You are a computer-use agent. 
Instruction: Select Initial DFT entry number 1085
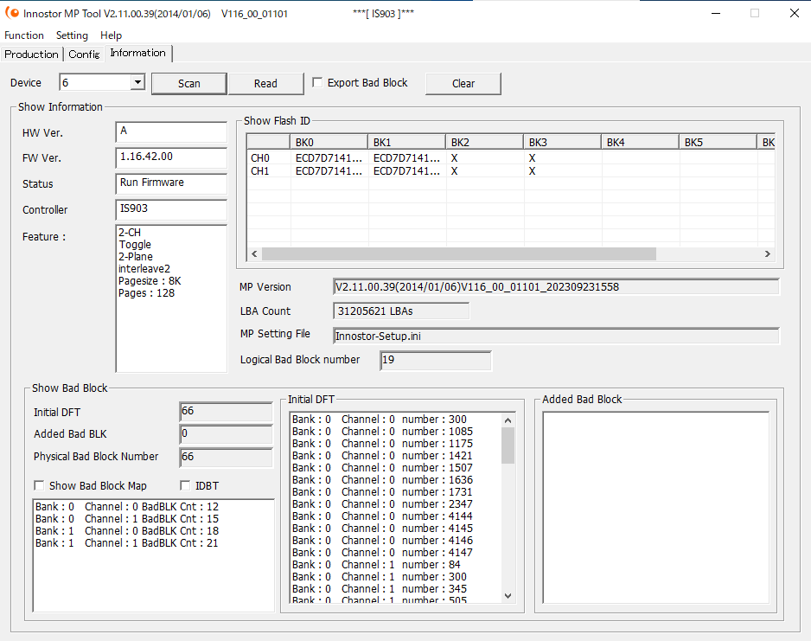tap(382, 432)
